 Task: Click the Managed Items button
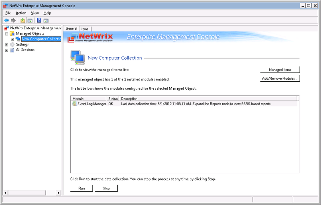(x=280, y=70)
